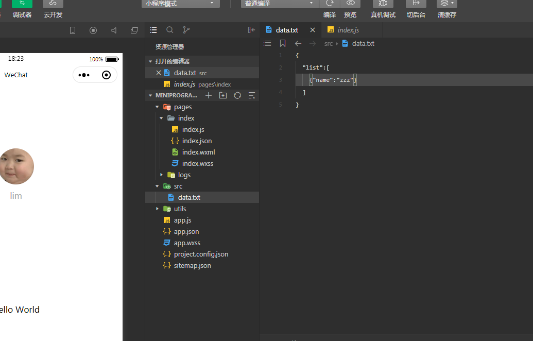The image size is (533, 341).
Task: Collapse the src folder
Action: click(x=202, y=186)
